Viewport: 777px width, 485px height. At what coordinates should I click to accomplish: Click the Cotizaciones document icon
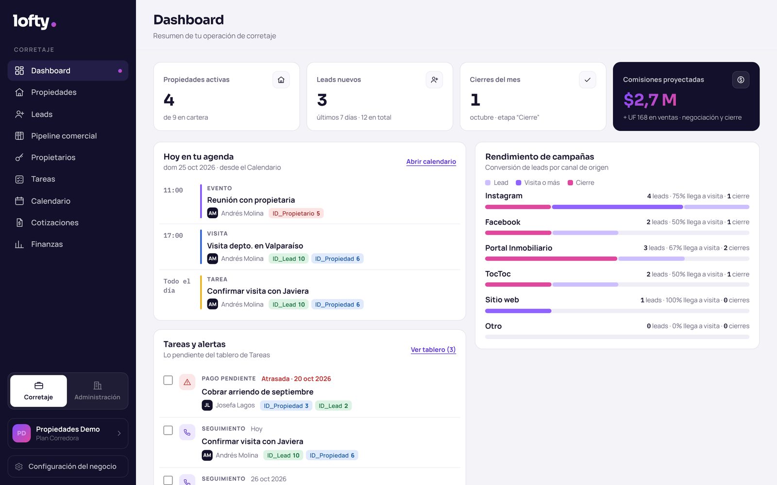[19, 223]
